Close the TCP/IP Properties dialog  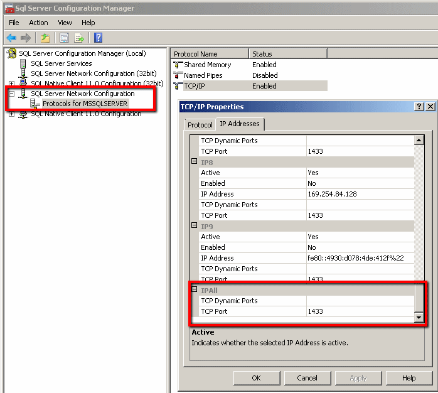(x=430, y=107)
